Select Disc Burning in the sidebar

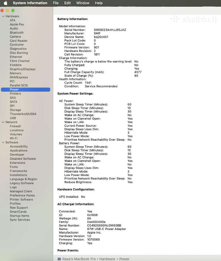(19, 53)
